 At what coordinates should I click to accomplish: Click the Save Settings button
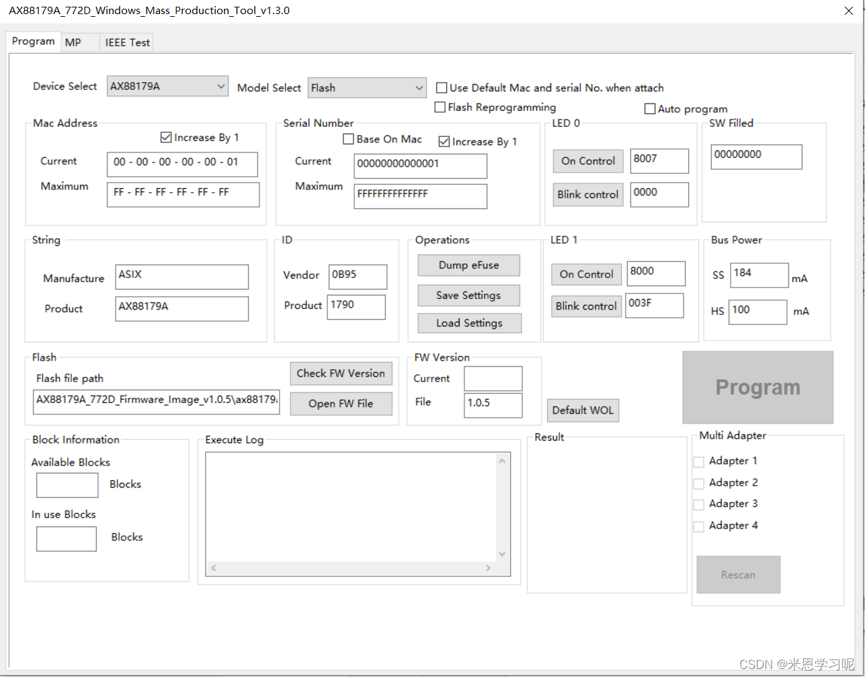[469, 296]
